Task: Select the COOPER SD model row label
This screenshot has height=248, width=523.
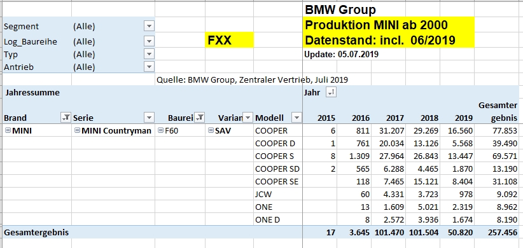Action: pos(277,169)
